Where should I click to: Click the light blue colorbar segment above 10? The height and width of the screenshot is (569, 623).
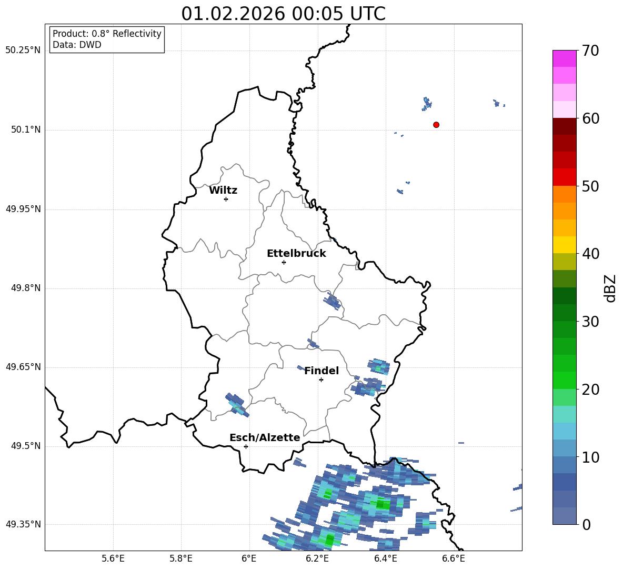pyautogui.click(x=564, y=448)
